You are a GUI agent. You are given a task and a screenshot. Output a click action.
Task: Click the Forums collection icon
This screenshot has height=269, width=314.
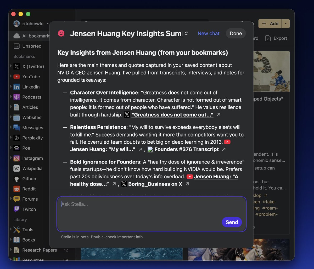coord(16,199)
